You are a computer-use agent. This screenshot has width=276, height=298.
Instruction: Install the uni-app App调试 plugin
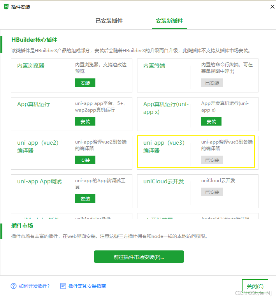pos(85,199)
